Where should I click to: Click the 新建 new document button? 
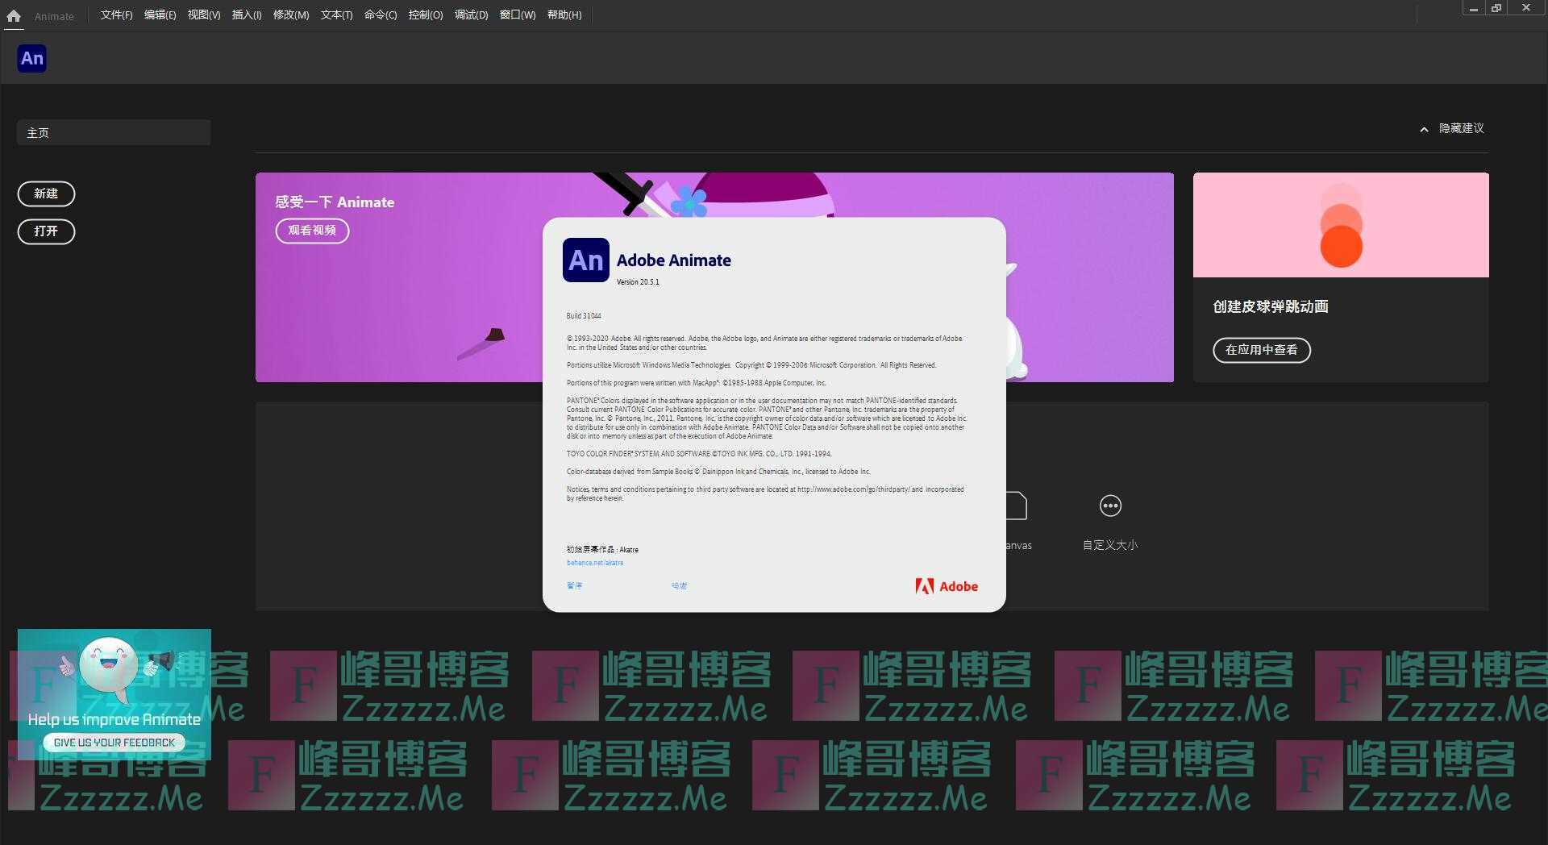(x=46, y=194)
